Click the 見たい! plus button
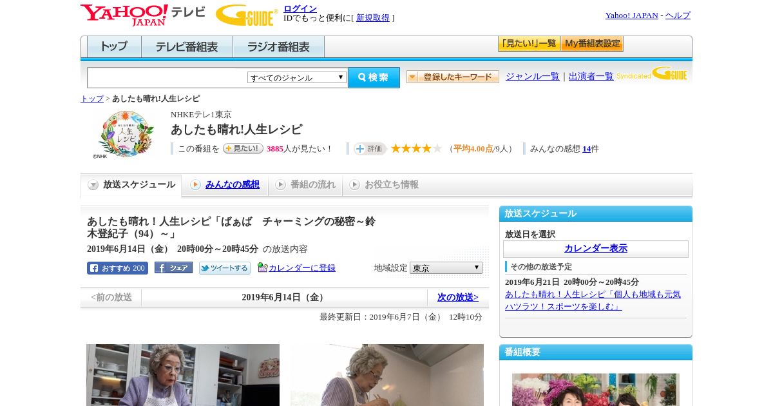773x406 pixels. coord(243,148)
